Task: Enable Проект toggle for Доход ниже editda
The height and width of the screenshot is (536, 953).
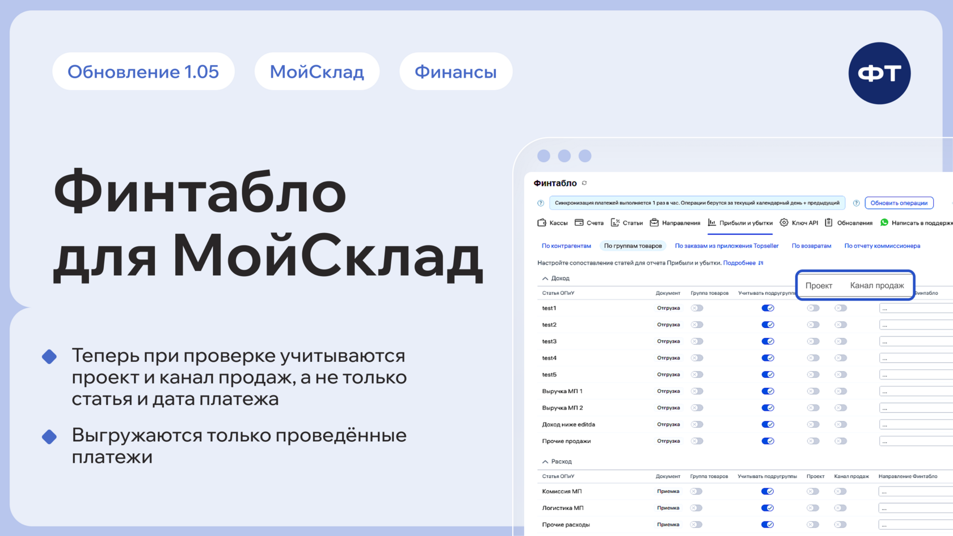Action: [813, 424]
